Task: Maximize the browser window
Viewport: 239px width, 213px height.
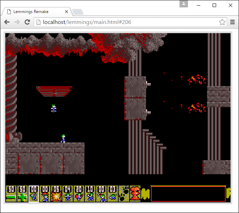Action: pos(214,5)
